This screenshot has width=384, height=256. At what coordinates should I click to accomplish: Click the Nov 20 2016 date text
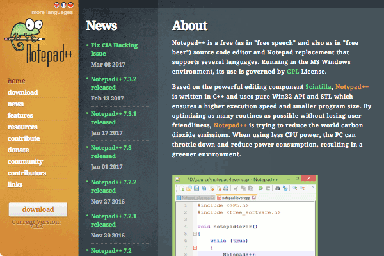(108, 235)
